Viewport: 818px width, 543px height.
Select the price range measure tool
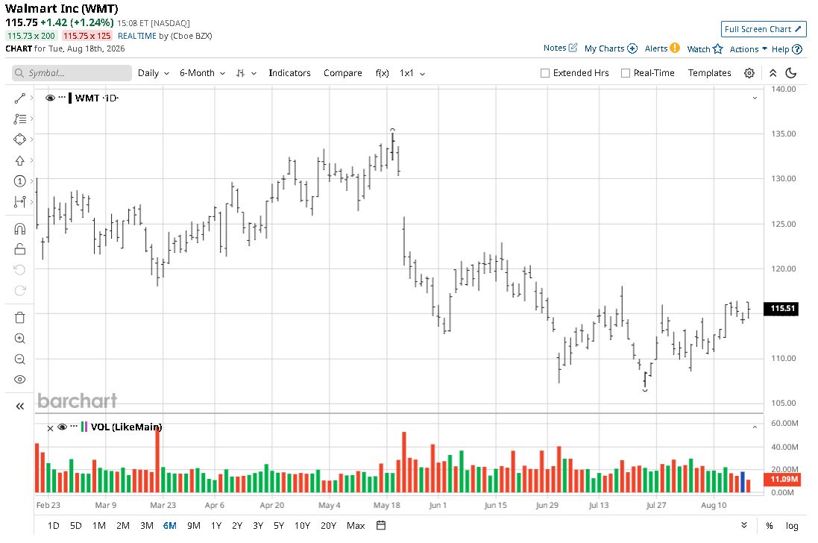(x=20, y=202)
